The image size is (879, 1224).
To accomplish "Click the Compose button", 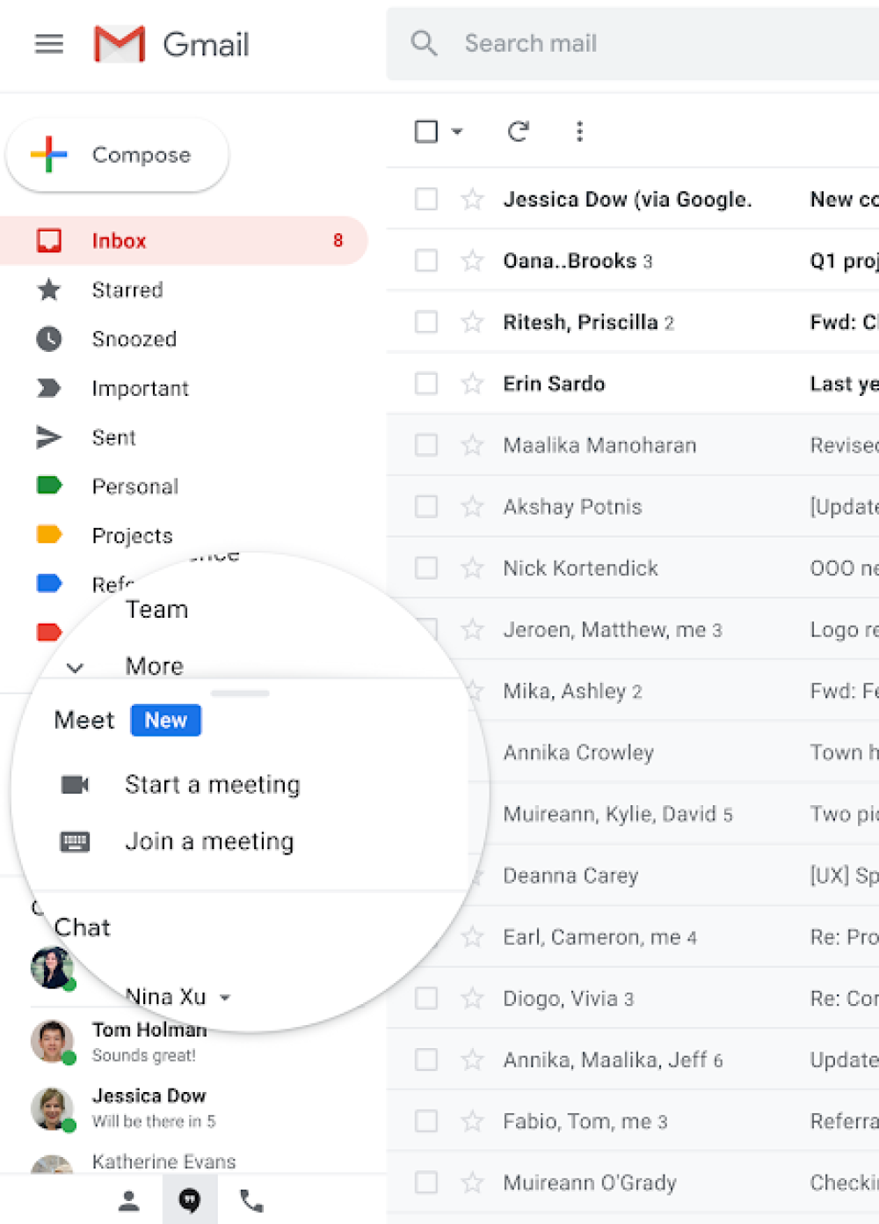I will [x=118, y=155].
